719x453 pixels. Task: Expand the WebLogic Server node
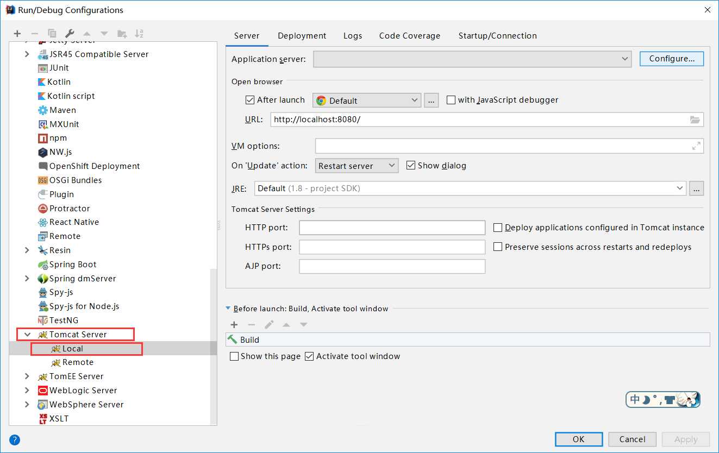point(27,391)
